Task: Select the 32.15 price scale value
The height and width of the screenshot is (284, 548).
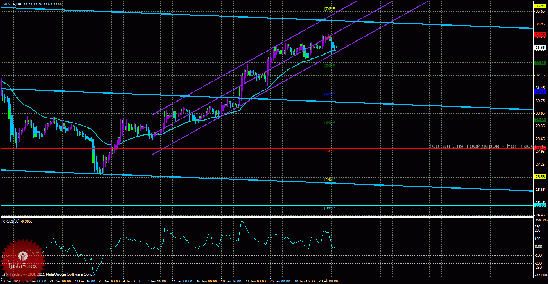Action: 540,75
